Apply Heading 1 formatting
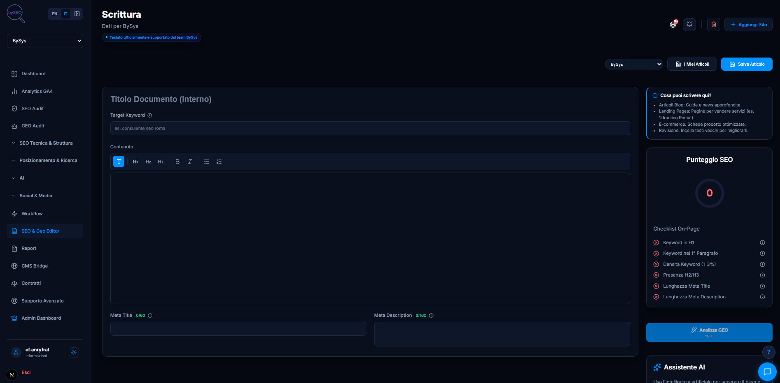Screen dimensions: 780x383 pos(135,162)
